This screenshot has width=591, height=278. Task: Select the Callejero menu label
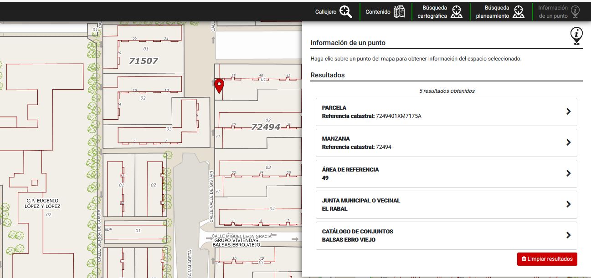(325, 12)
